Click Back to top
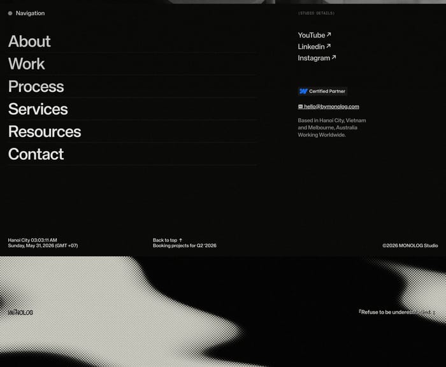This screenshot has height=367, width=446. 167,240
